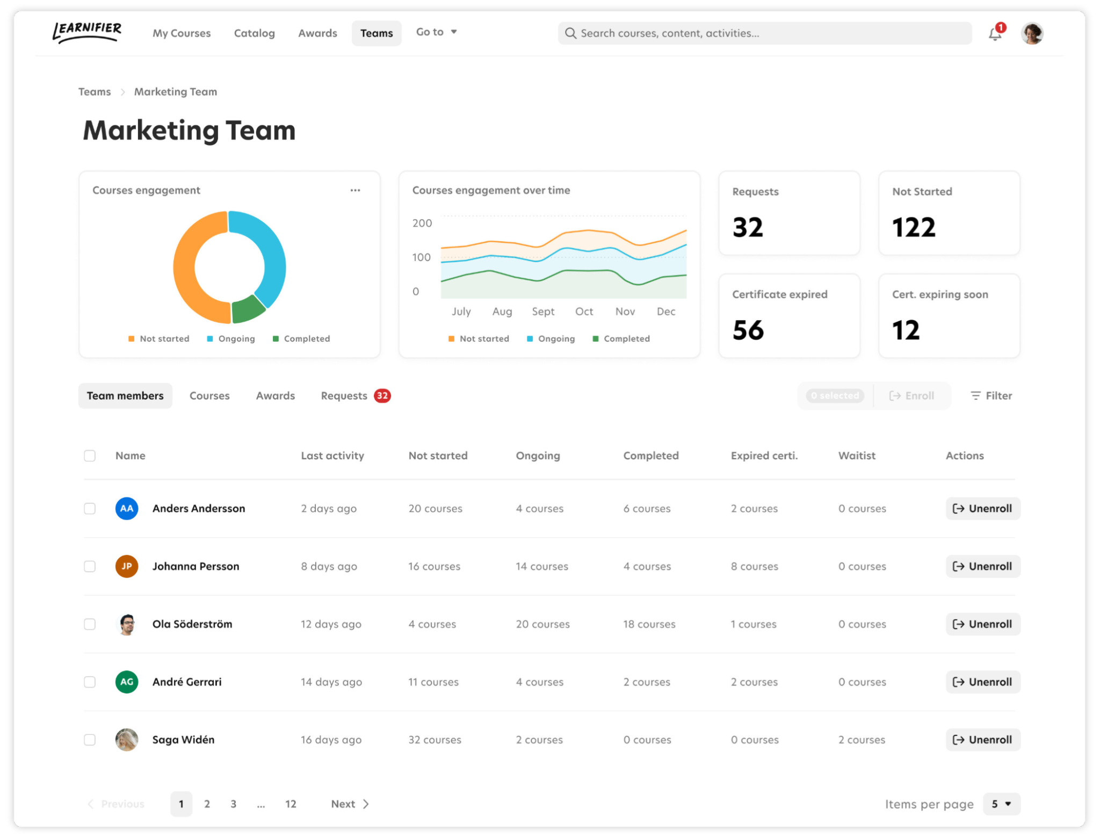Open the Awards navigation item

click(x=317, y=33)
